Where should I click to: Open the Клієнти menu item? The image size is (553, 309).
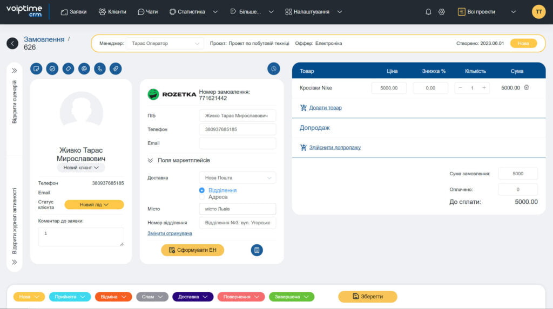click(112, 12)
